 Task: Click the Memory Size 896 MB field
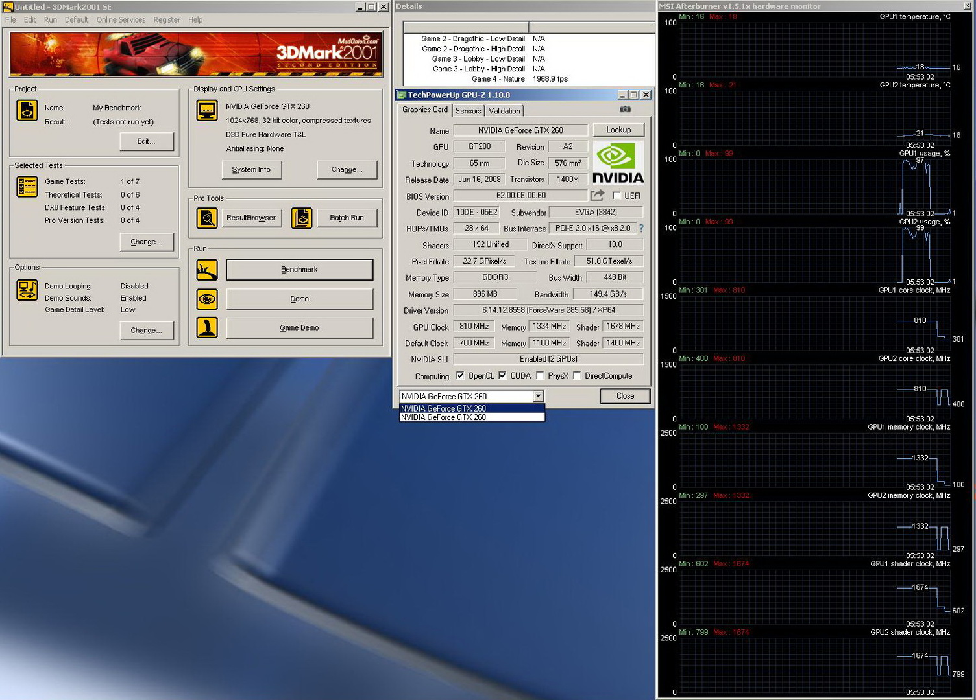tap(485, 294)
